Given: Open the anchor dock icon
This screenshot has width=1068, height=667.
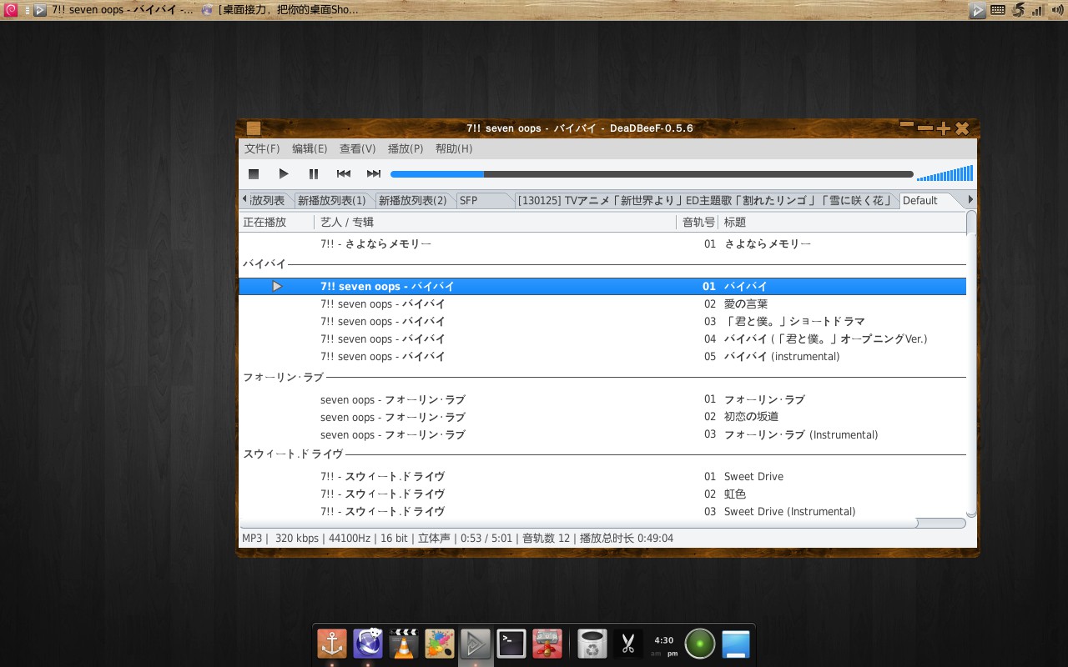Looking at the screenshot, I should (332, 644).
